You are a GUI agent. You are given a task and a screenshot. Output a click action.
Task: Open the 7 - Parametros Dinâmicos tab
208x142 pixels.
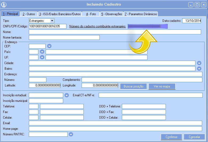point(141,14)
